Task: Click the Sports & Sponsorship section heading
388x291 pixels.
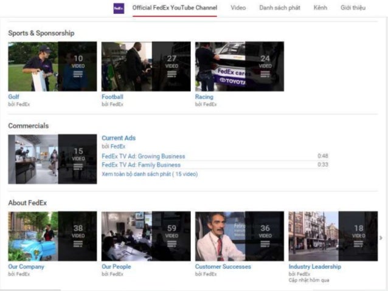Action: click(x=41, y=33)
